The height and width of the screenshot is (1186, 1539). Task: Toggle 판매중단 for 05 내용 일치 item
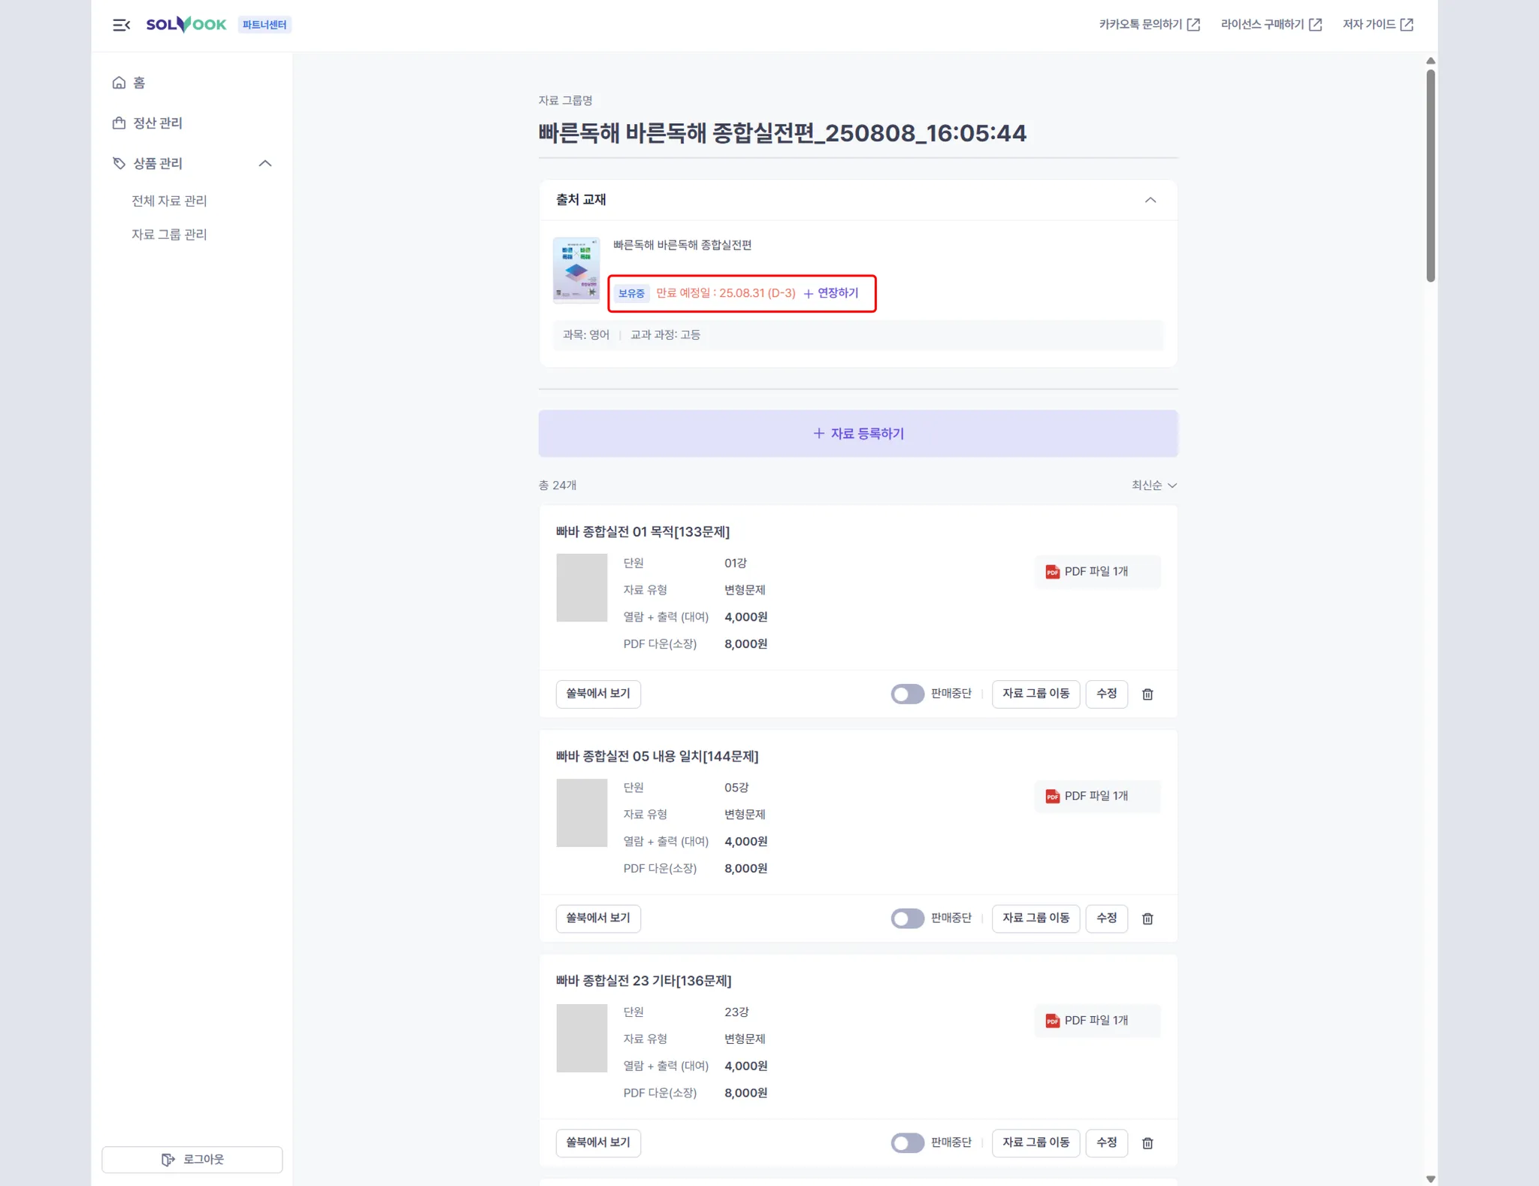(x=907, y=918)
